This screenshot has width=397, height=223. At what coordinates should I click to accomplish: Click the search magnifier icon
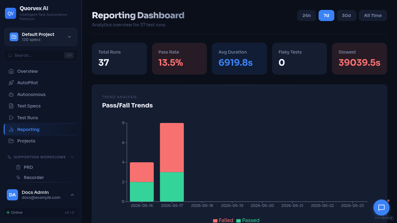pos(10,55)
